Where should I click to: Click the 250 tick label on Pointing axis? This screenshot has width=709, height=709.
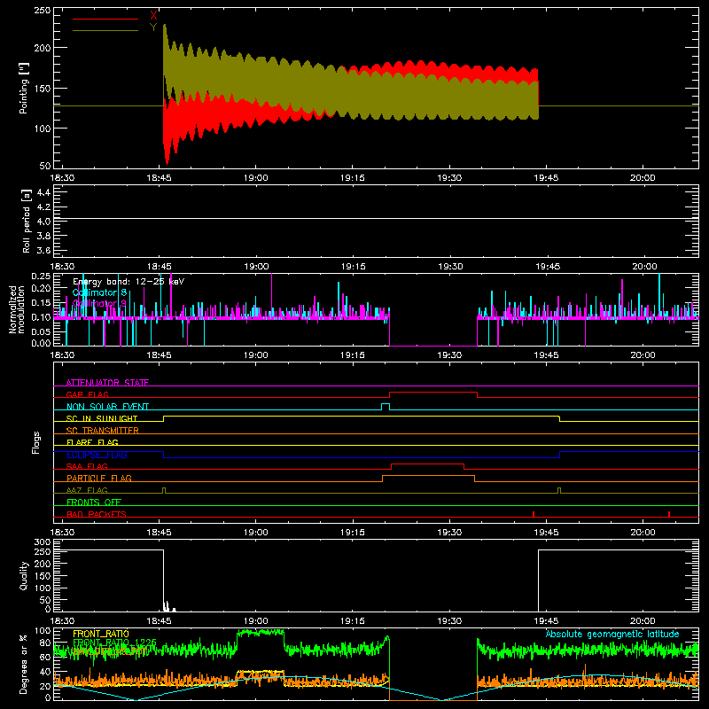(x=43, y=11)
